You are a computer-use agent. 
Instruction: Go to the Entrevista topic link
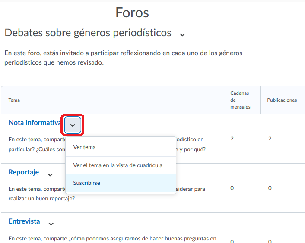pyautogui.click(x=24, y=221)
